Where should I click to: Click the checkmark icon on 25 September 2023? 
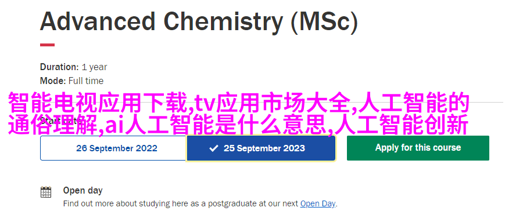213,148
